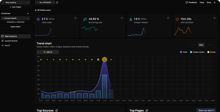Open the Unique visitors info icon

[168, 18]
